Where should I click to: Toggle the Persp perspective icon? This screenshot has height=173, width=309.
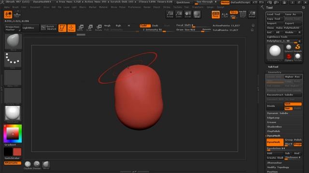[x=216, y=15]
